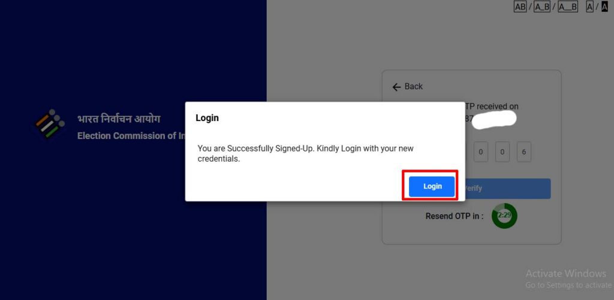Confirm with the blue Login button
This screenshot has height=300, width=614.
432,187
